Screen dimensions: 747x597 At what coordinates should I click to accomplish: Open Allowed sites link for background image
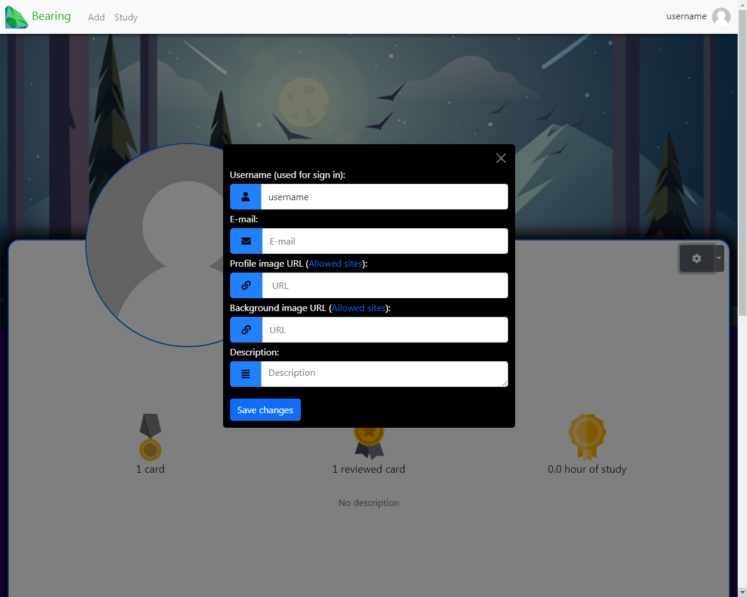click(x=358, y=308)
